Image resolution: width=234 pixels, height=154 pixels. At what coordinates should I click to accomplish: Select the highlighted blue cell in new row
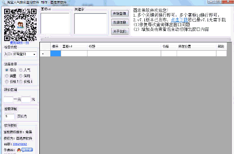pyautogui.click(x=56, y=54)
